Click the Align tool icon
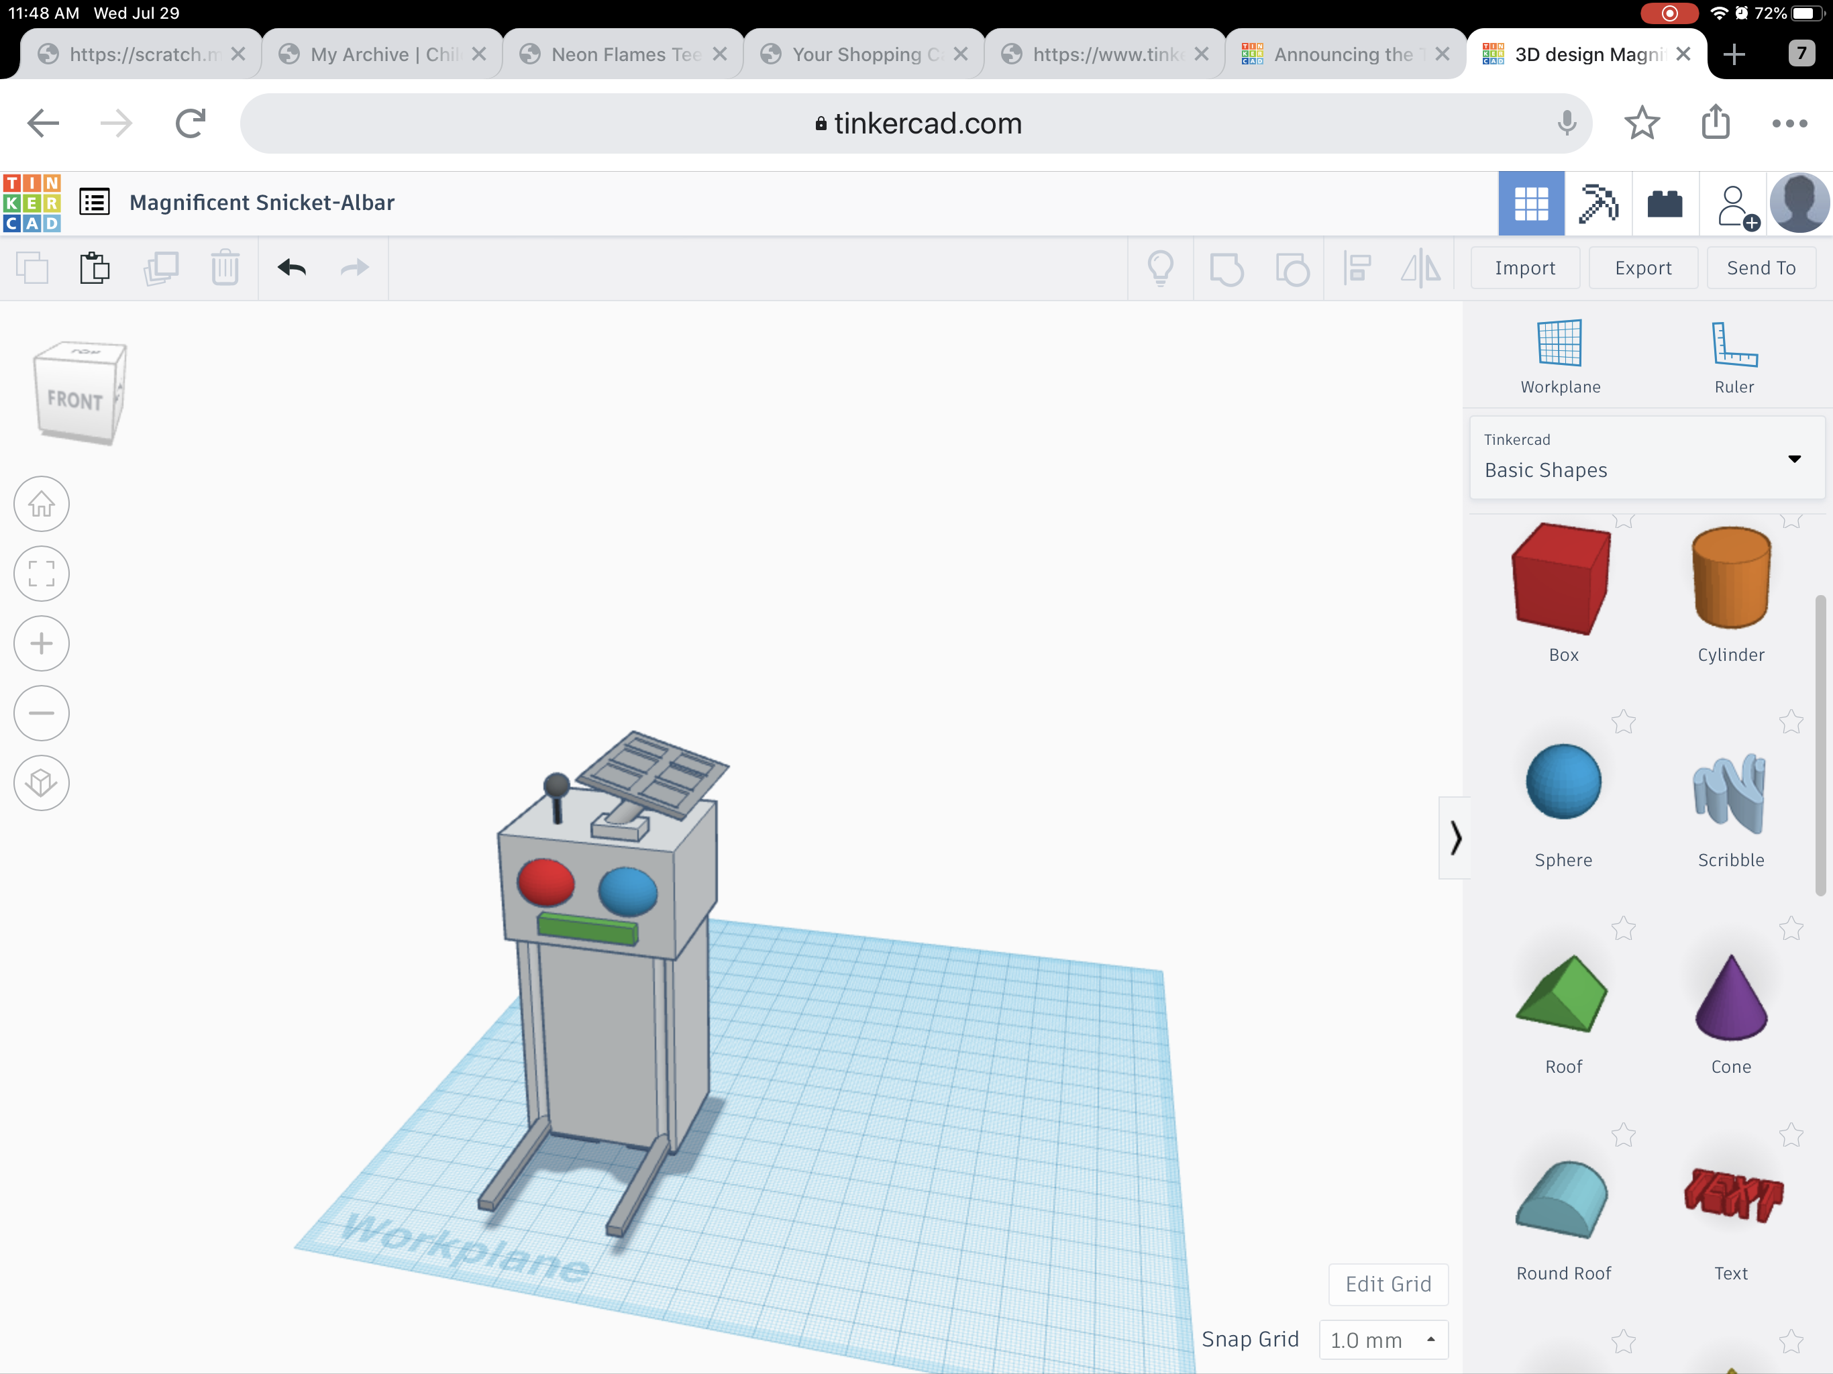The width and height of the screenshot is (1833, 1374). [1357, 268]
